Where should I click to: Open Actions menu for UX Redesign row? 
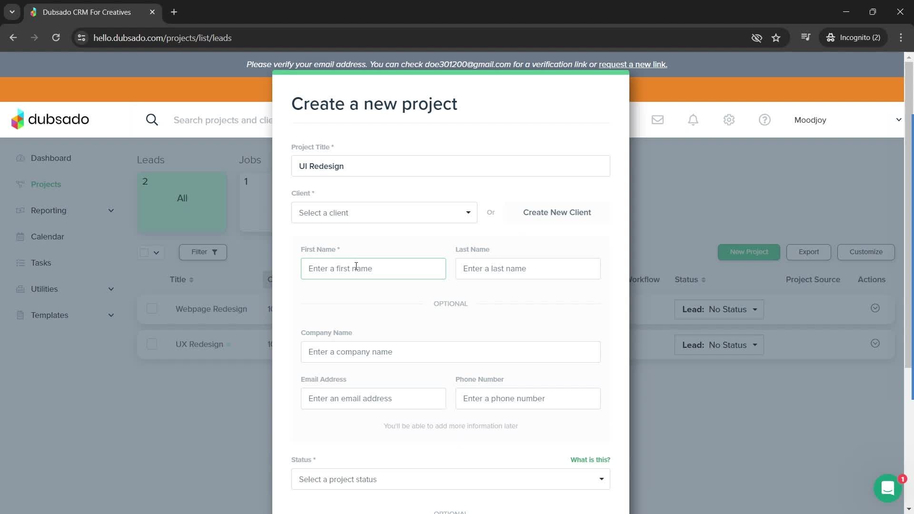875,343
